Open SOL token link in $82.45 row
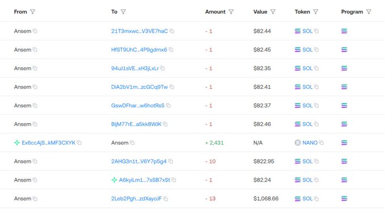This screenshot has height=212, width=385. pos(307,50)
